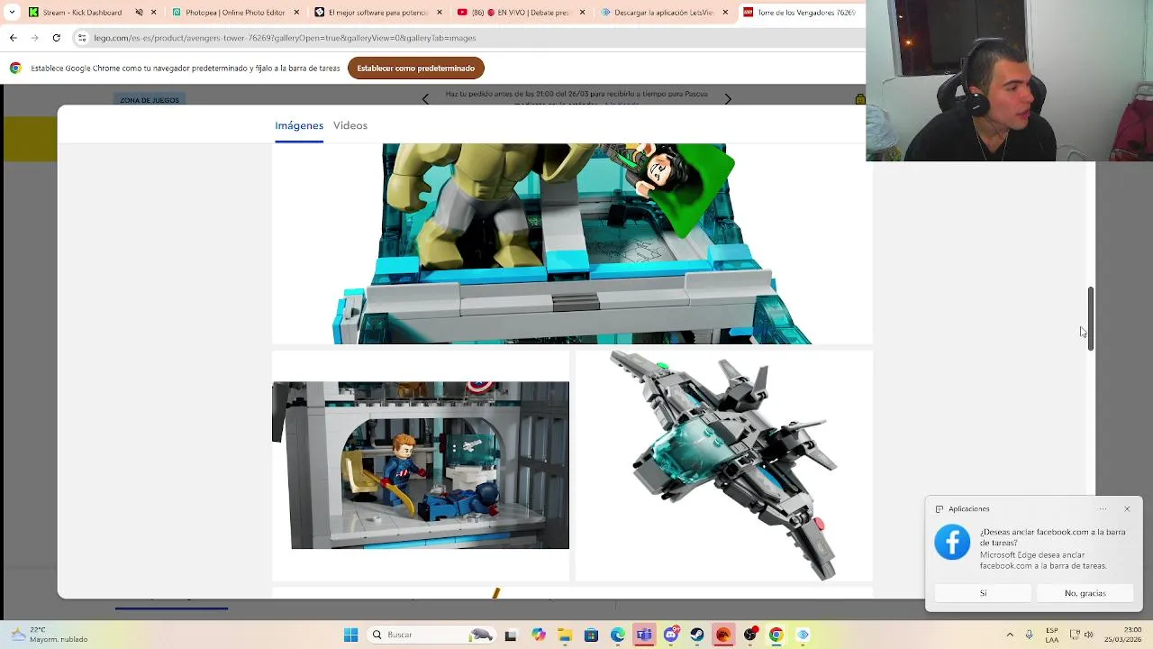Click the taskbar Buscar search box

point(432,635)
